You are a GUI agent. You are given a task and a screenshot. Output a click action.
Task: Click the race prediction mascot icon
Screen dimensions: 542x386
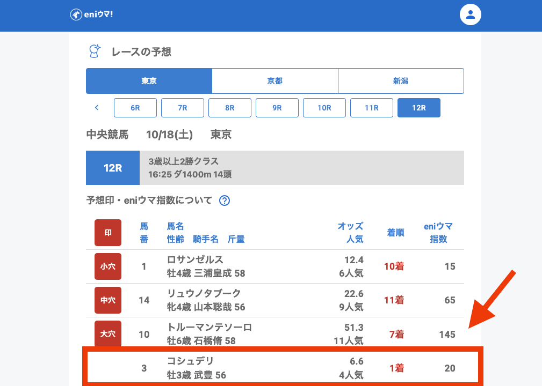pos(95,51)
